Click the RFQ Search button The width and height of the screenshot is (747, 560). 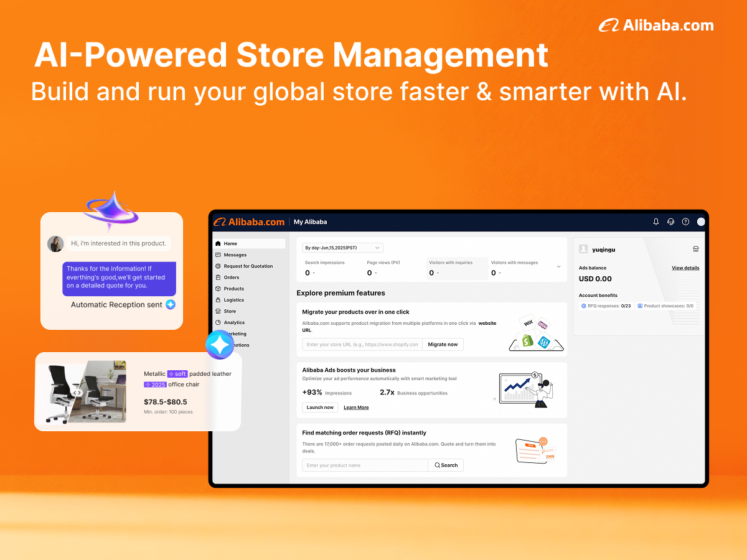click(x=446, y=465)
